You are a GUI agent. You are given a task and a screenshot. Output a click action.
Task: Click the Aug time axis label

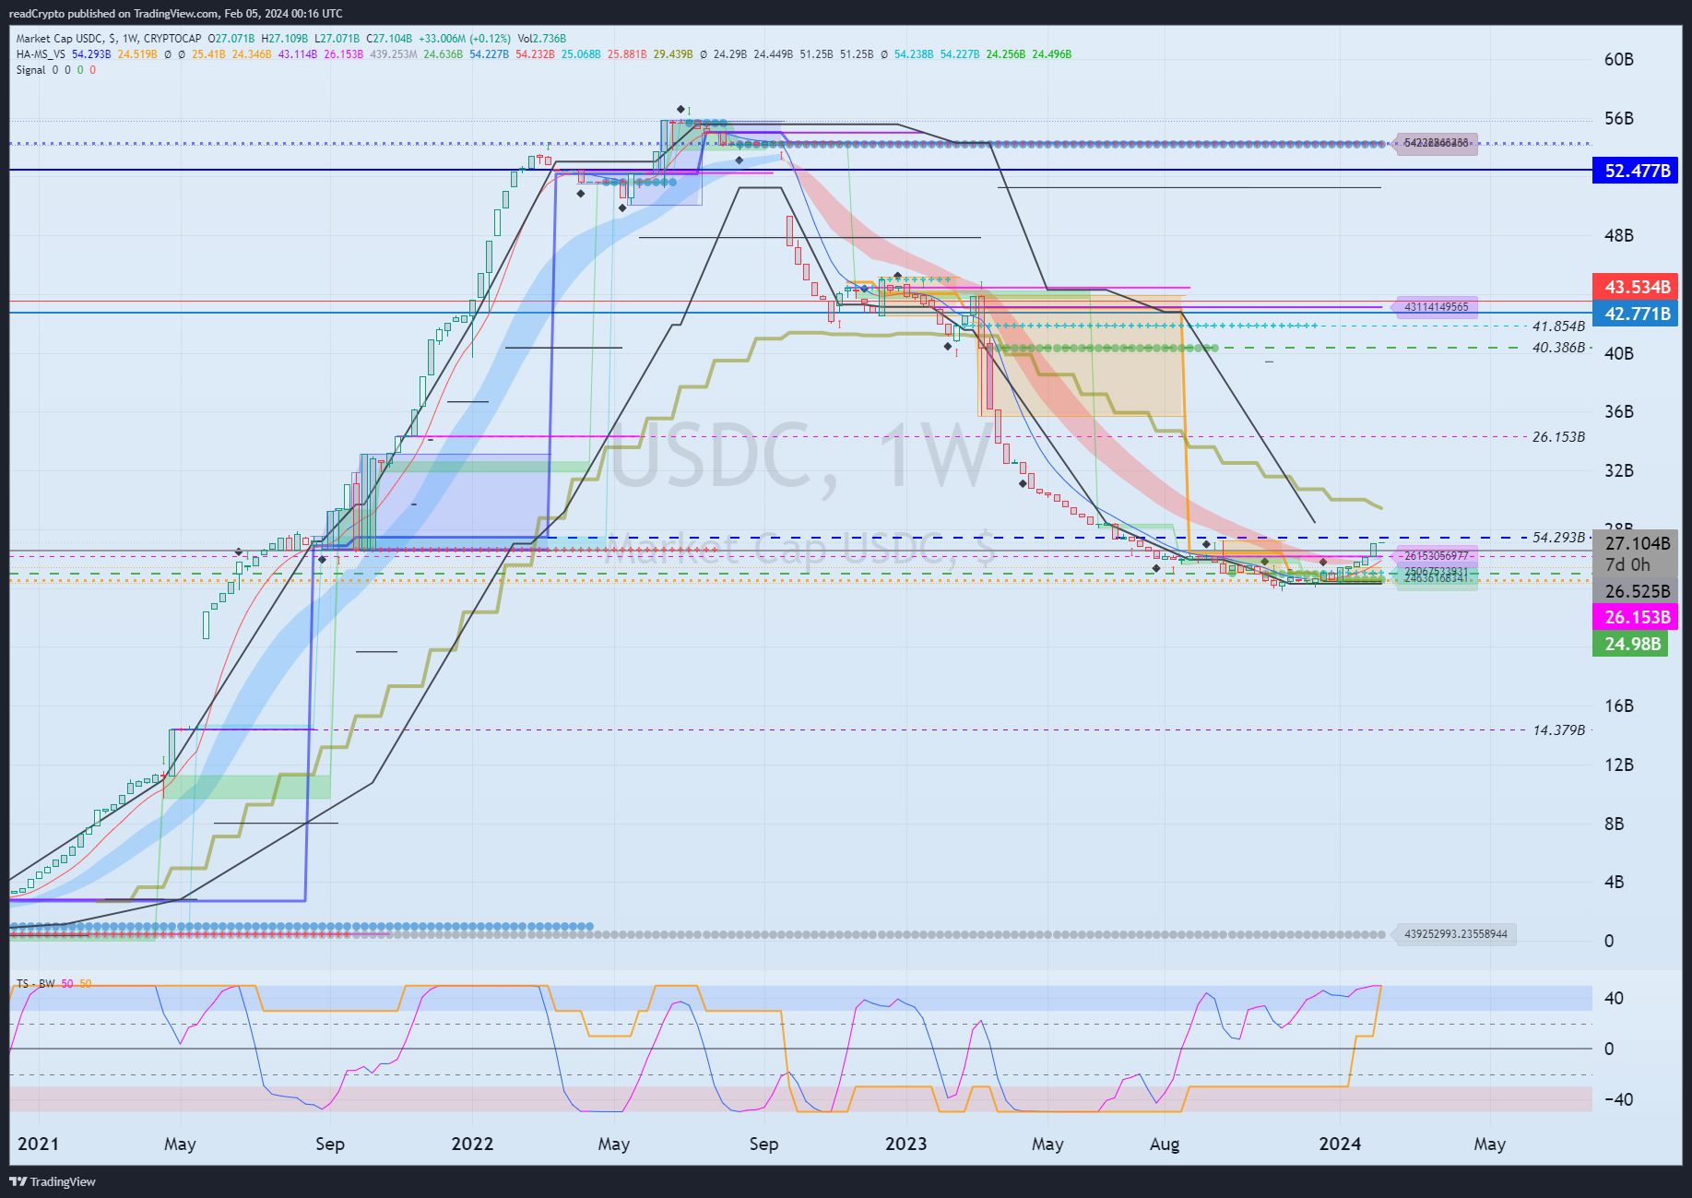pyautogui.click(x=1165, y=1145)
